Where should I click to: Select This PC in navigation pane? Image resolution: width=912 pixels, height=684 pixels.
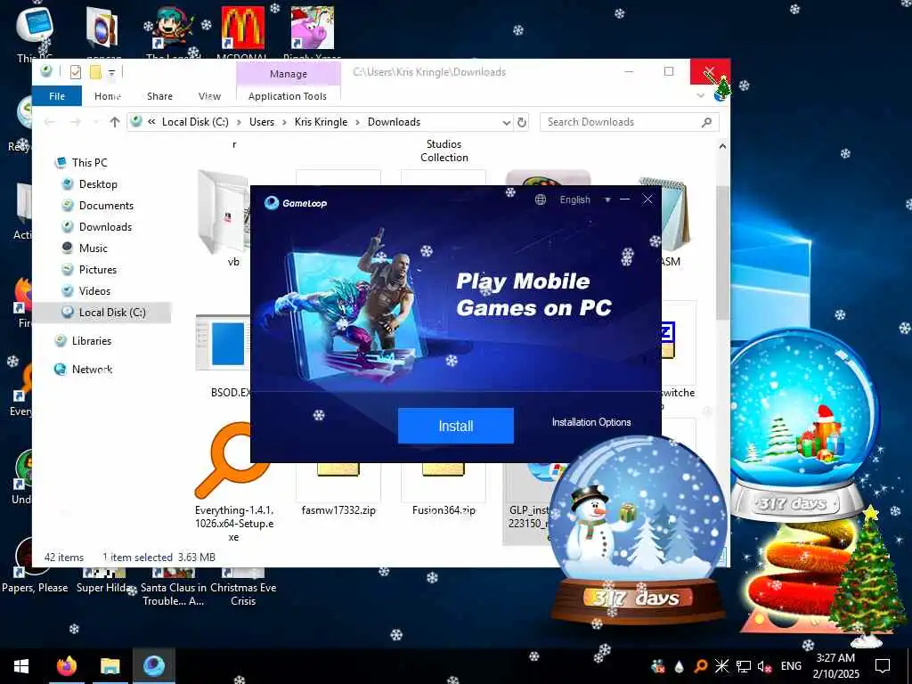tap(90, 162)
